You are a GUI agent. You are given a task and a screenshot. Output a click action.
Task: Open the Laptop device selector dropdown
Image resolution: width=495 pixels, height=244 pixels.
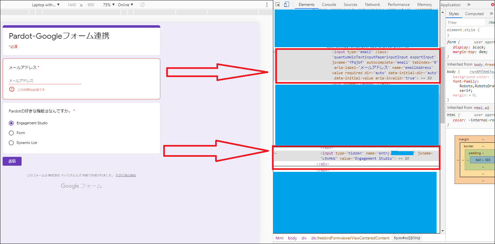[46, 5]
